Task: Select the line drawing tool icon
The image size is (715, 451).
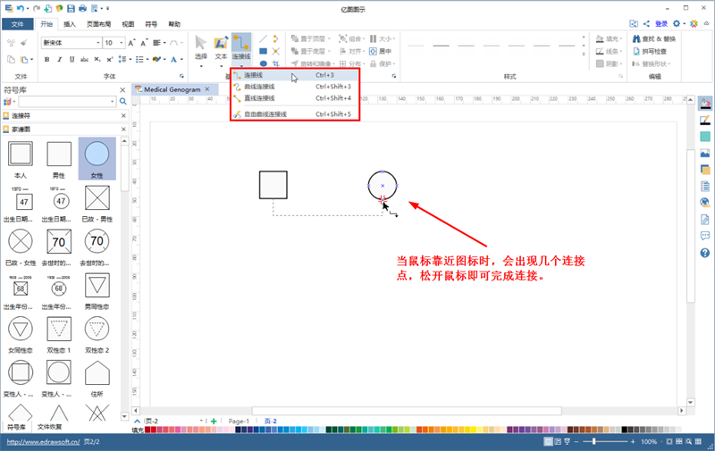Action: click(x=263, y=39)
